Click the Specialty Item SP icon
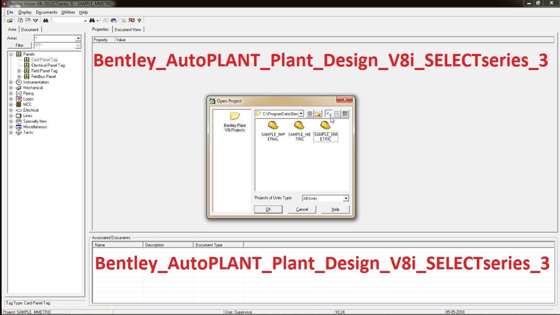This screenshot has width=560, height=315. [x=19, y=121]
